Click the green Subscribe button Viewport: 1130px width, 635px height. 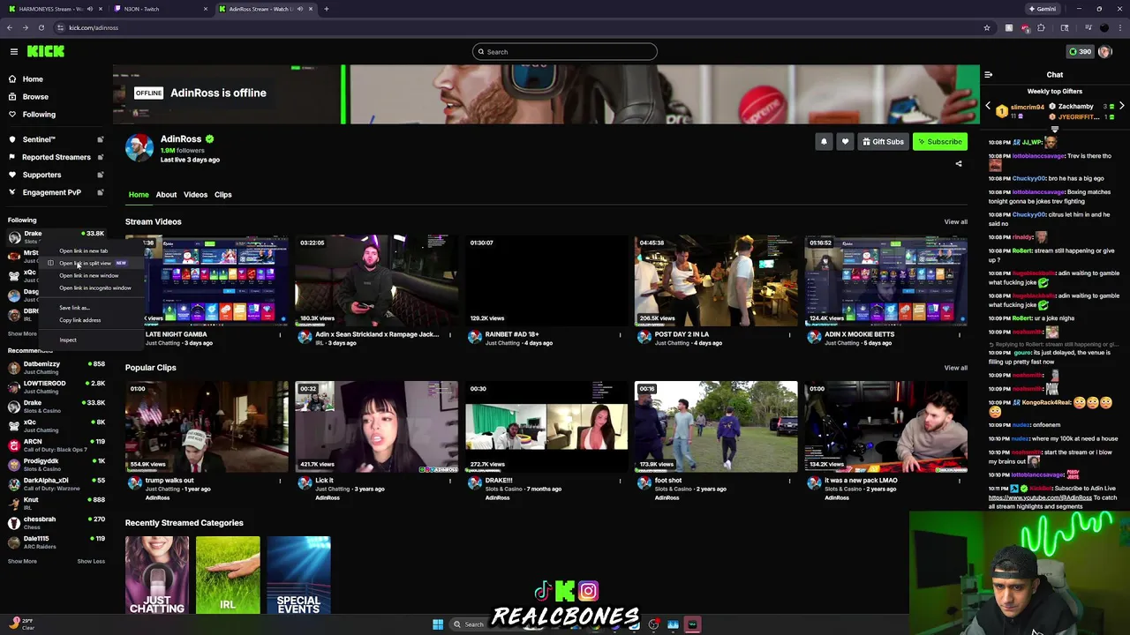[939, 141]
